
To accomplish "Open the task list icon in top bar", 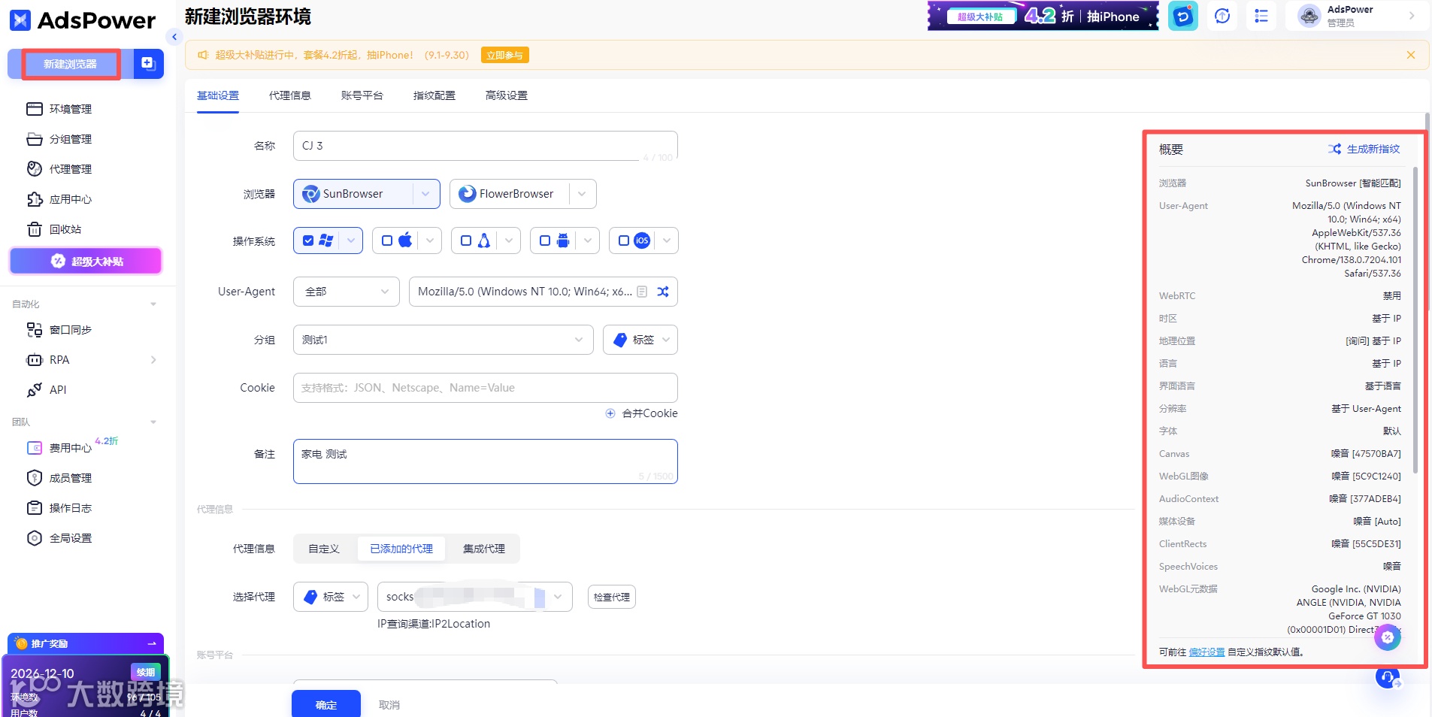I will point(1261,16).
